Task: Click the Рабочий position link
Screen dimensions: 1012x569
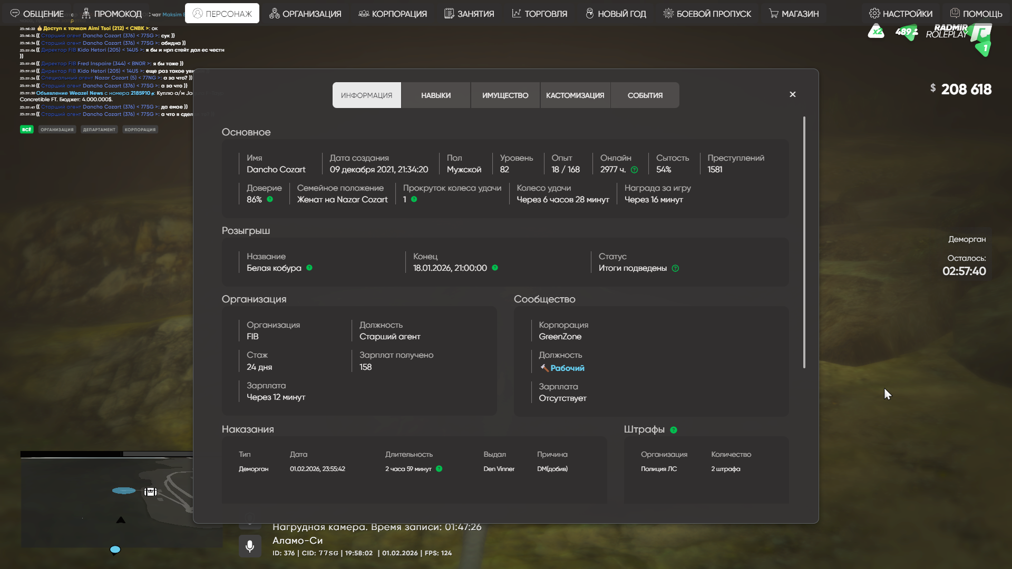Action: [567, 368]
